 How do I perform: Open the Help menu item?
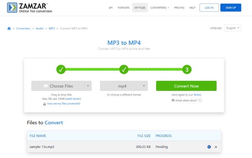coord(192,8)
